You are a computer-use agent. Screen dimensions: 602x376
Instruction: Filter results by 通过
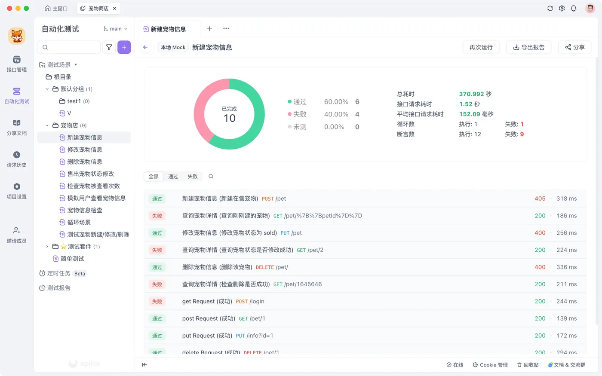pyautogui.click(x=173, y=176)
